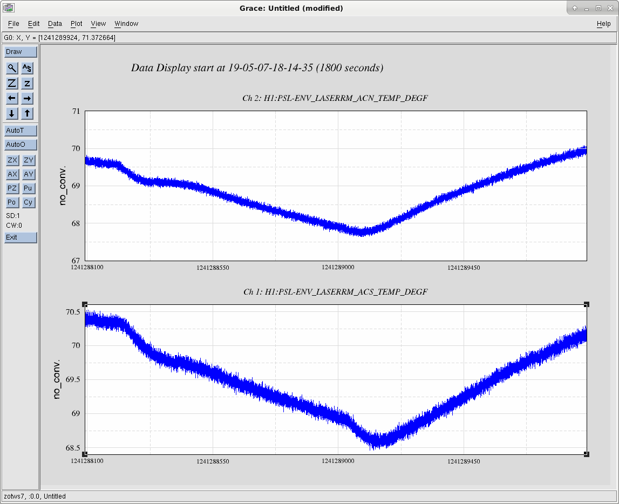This screenshot has width=619, height=504.
Task: Click the down arrow scroll icon
Action: (x=12, y=113)
